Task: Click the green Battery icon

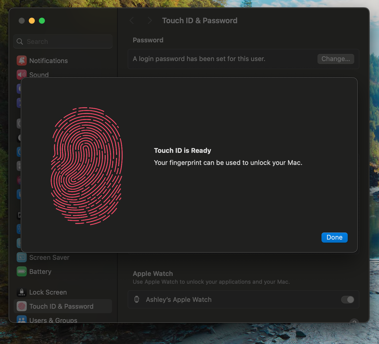Action: point(22,271)
